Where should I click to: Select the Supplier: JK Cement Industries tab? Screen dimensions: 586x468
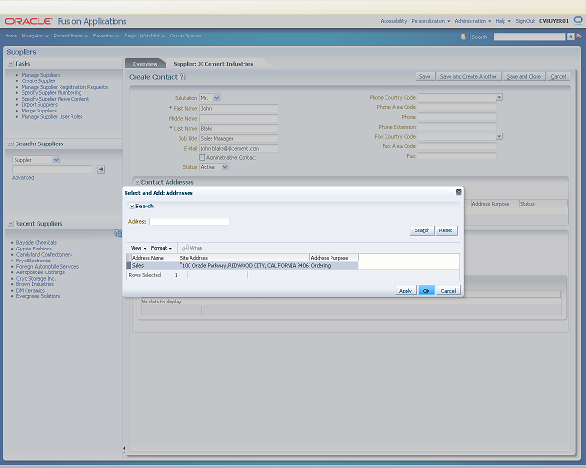pyautogui.click(x=213, y=64)
